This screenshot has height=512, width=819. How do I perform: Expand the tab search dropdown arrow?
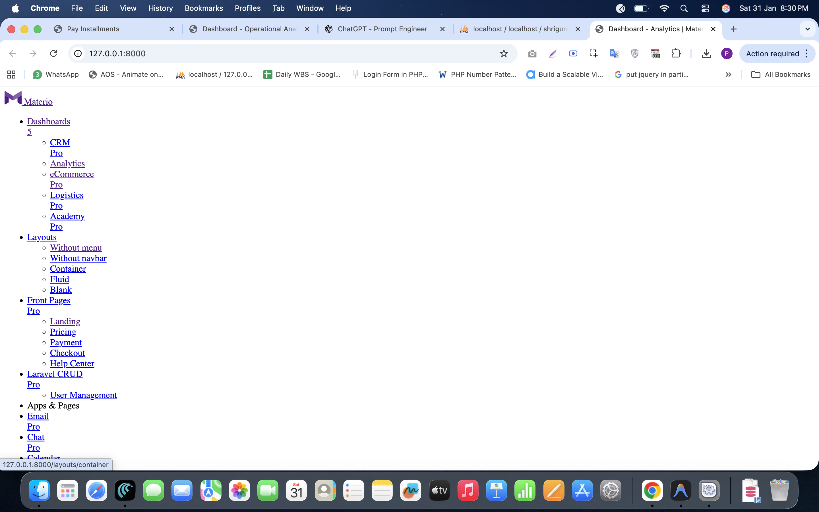807,29
